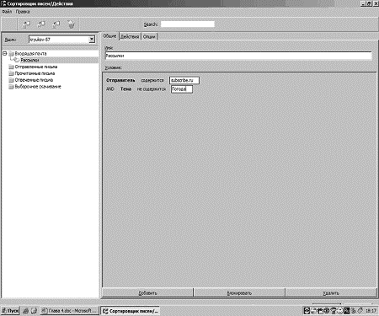This screenshot has height=316, width=379.
Task: Click the Добавить button
Action: click(147, 292)
